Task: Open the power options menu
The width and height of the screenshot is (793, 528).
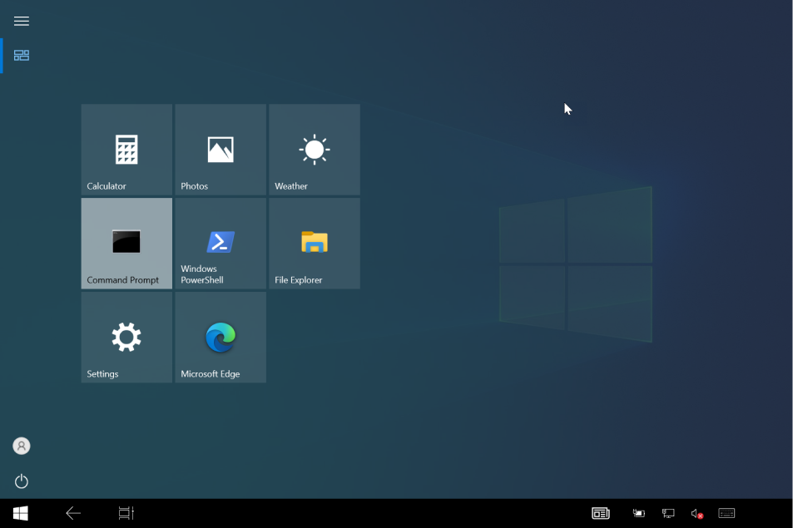Action: 21,481
